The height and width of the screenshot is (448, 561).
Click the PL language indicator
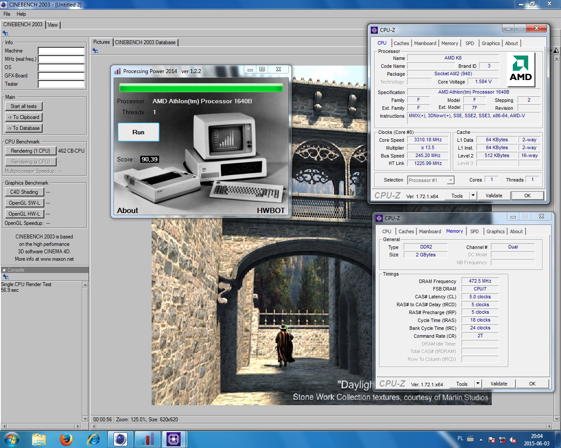[460, 438]
